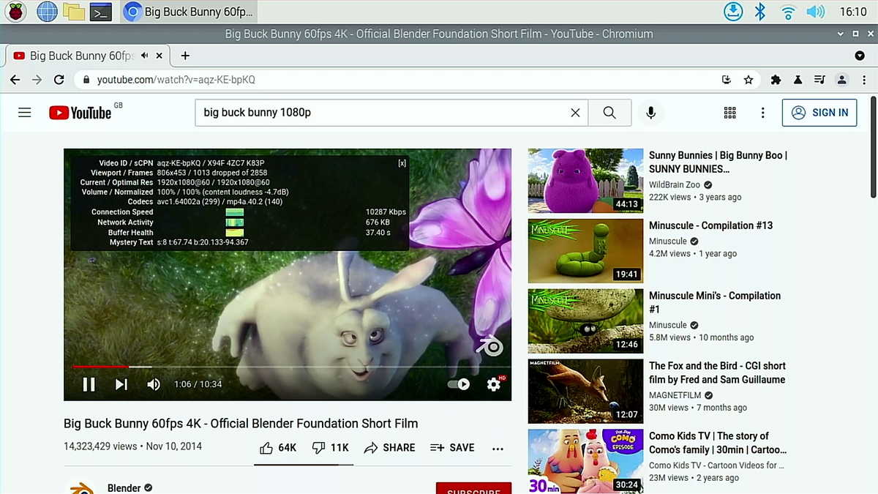The width and height of the screenshot is (878, 494).
Task: Open the Chromium three-dot menu
Action: [x=864, y=80]
